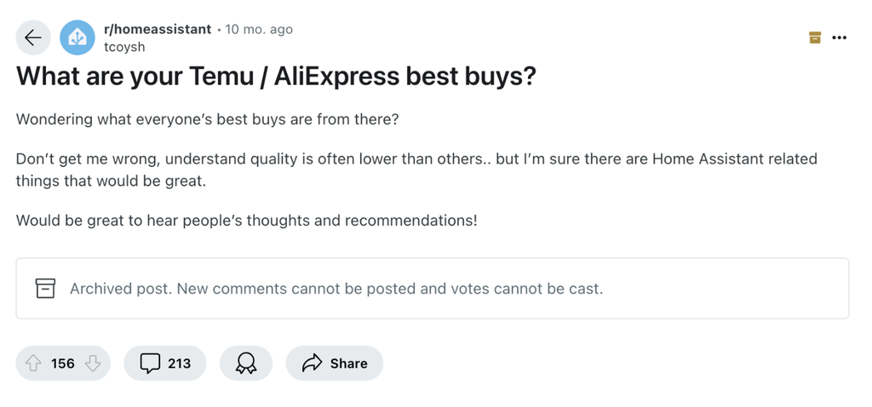Viewport: 872px width, 407px height.
Task: Click the gold archived icon at top right
Action: 815,37
